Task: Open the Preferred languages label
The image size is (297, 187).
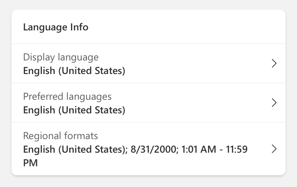Action: tap(67, 97)
